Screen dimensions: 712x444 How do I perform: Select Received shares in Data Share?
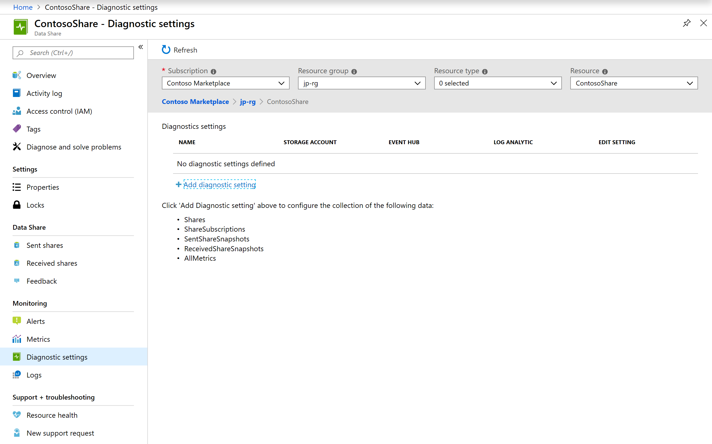(52, 262)
